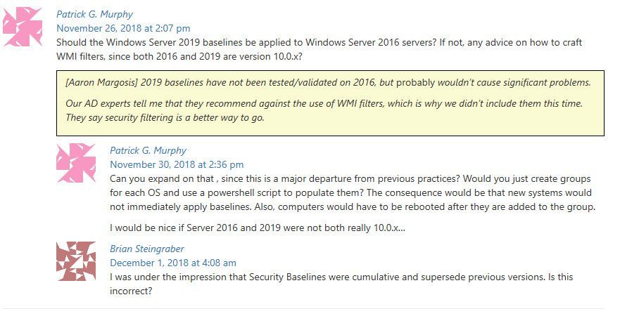Screen dimensions: 639x309
Task: Visit the Patrick G. Murphy link above the November 30 reply
Action: click(x=148, y=150)
